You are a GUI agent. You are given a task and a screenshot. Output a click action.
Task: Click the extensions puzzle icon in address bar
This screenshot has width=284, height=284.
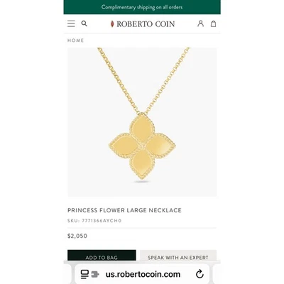pos(95,274)
